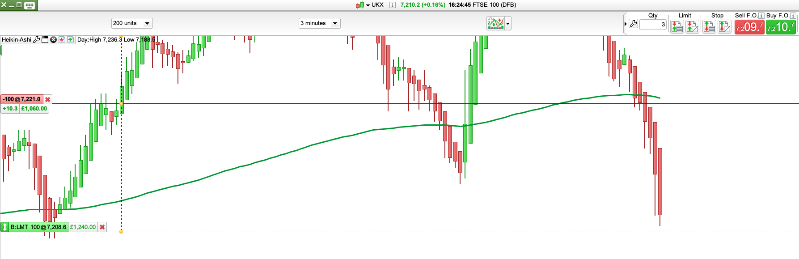This screenshot has width=799, height=259.
Task: Expand the indicator button's dropdown arrow
Action: pos(508,24)
